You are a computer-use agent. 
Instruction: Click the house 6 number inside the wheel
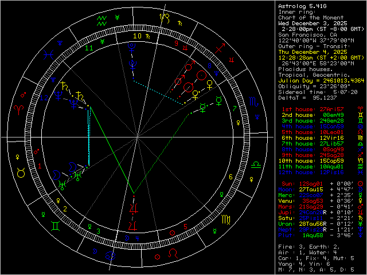pyautogui.click(x=230, y=177)
